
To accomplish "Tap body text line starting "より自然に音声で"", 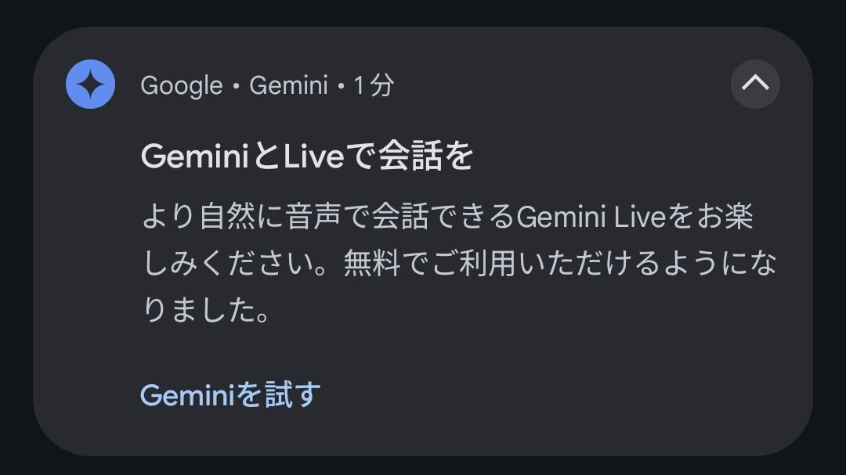I will pos(448,217).
